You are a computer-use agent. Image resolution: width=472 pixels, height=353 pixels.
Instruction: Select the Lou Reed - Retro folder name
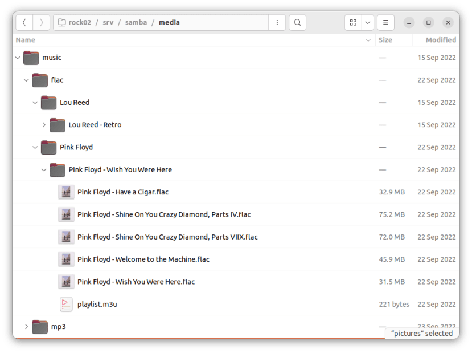95,125
